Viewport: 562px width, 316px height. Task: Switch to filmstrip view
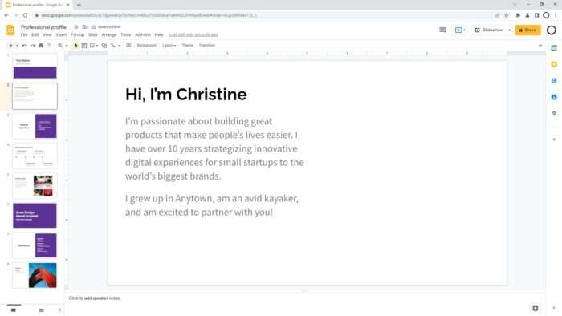[14, 310]
